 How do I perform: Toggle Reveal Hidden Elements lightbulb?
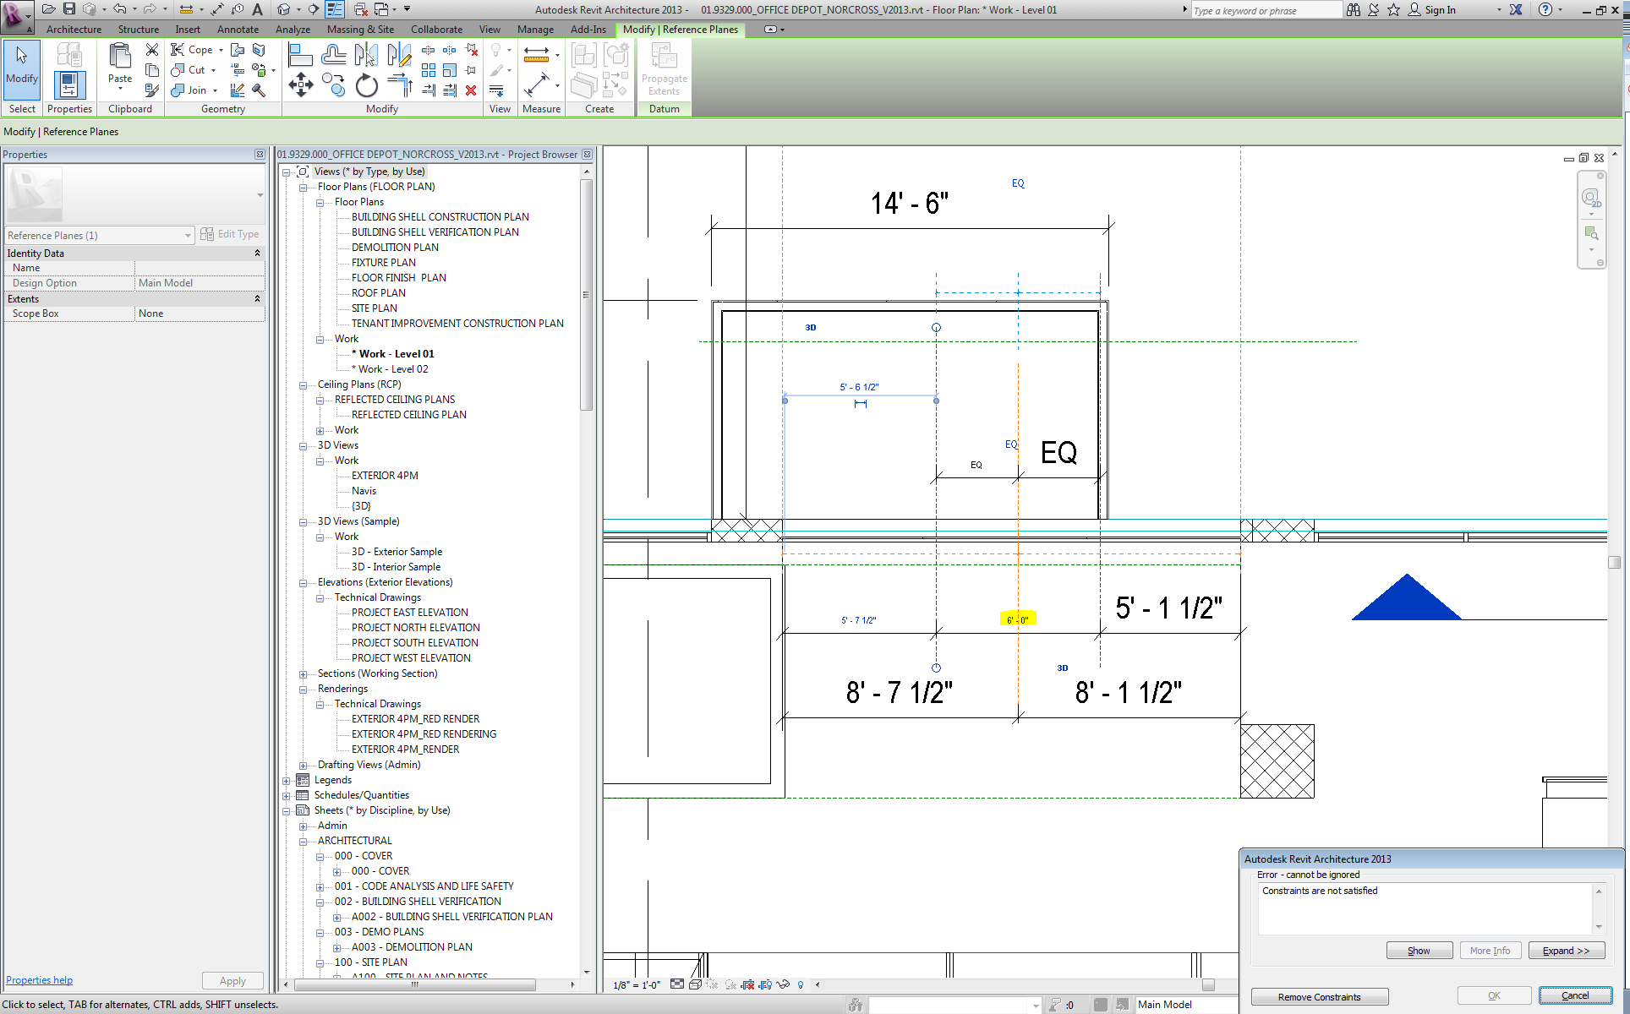[801, 984]
